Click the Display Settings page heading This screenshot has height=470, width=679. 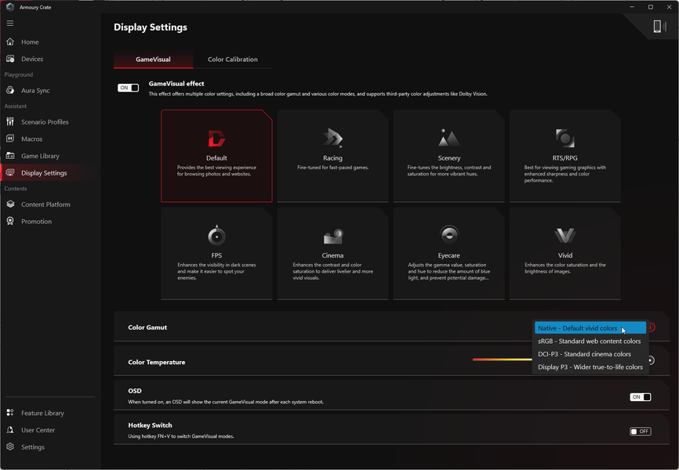coord(151,27)
